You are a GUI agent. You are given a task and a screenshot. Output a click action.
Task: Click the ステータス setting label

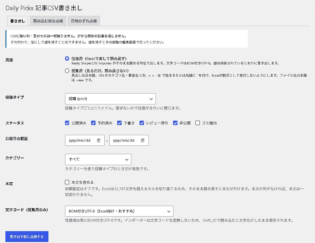coord(15,123)
